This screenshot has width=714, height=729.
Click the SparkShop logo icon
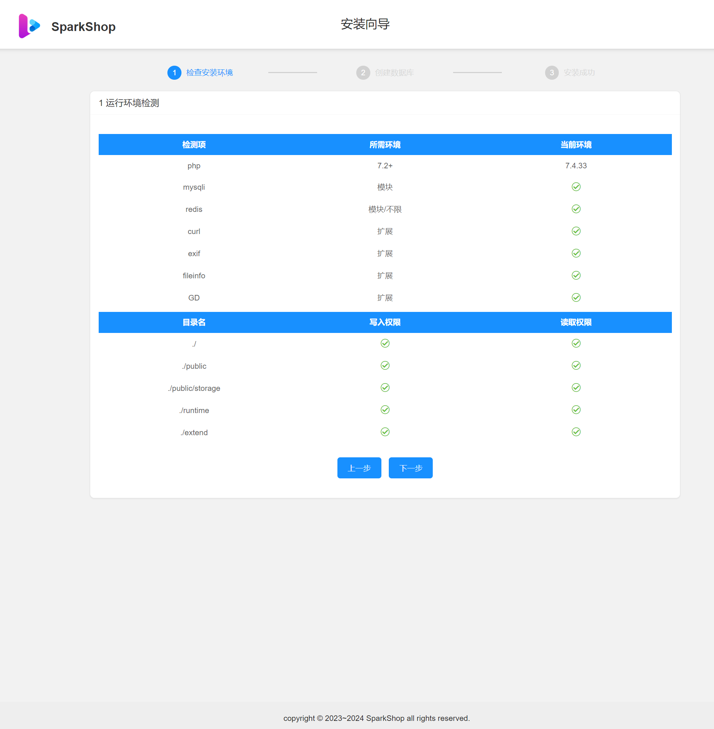coord(29,26)
